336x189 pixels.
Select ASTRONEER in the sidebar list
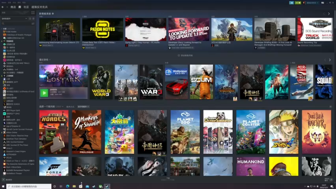point(10,155)
